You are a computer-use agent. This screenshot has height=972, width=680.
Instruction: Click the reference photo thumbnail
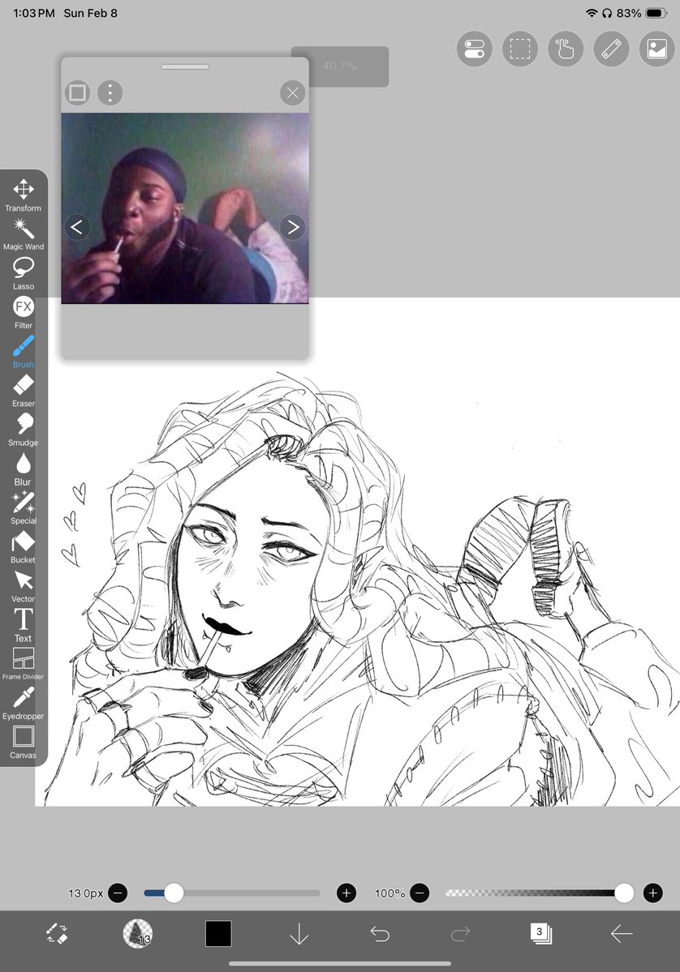pos(185,208)
